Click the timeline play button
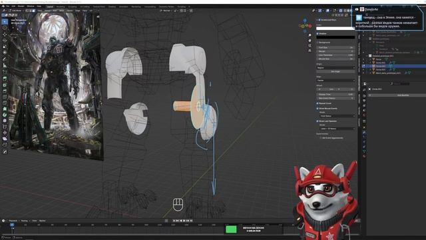This screenshot has height=240, width=426. (184, 221)
